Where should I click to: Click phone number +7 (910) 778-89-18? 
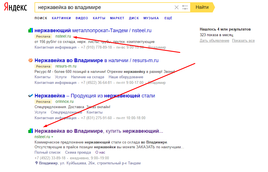click(97, 47)
